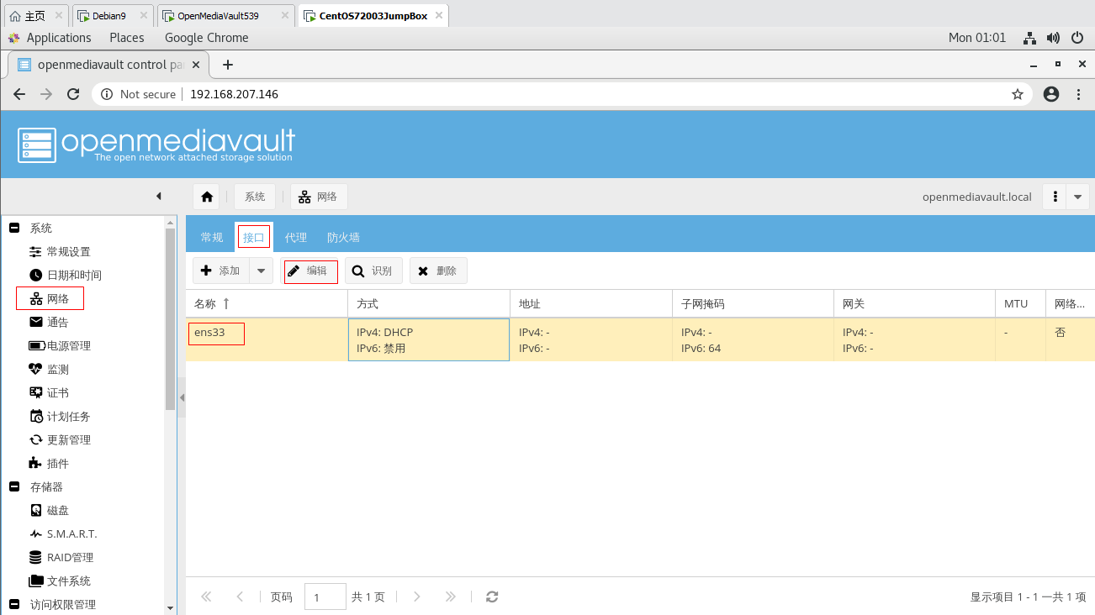Switch to the 接口 tab

click(254, 237)
